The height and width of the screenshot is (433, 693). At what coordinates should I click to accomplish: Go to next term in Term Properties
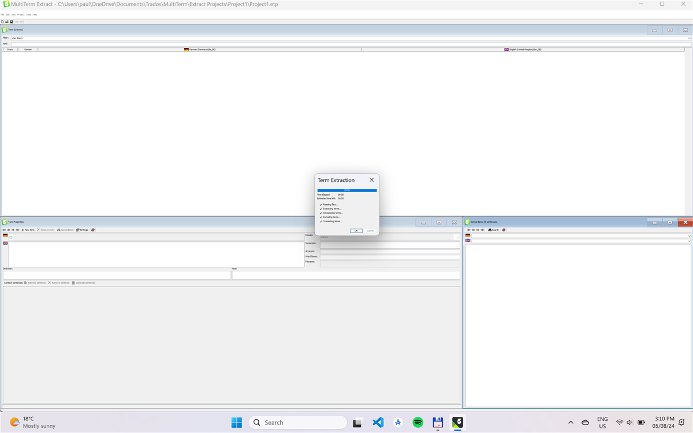pos(13,230)
